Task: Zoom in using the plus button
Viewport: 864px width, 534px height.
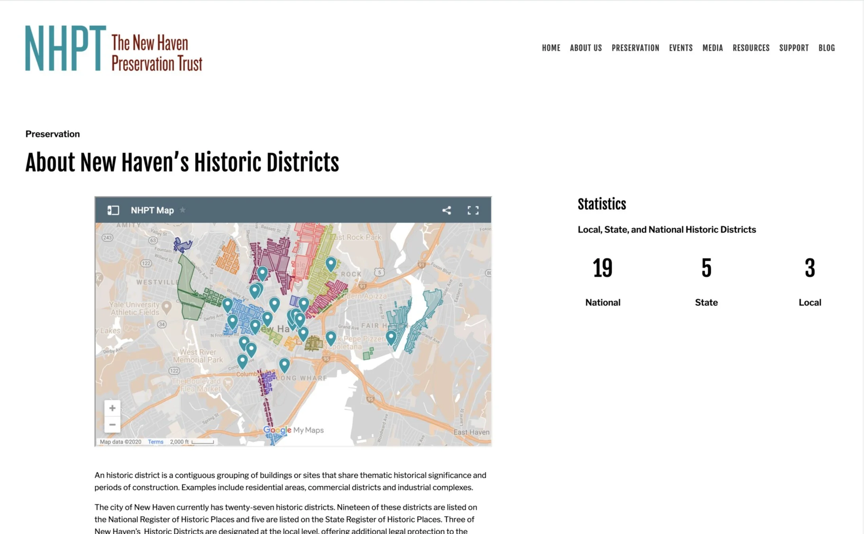Action: [x=112, y=408]
